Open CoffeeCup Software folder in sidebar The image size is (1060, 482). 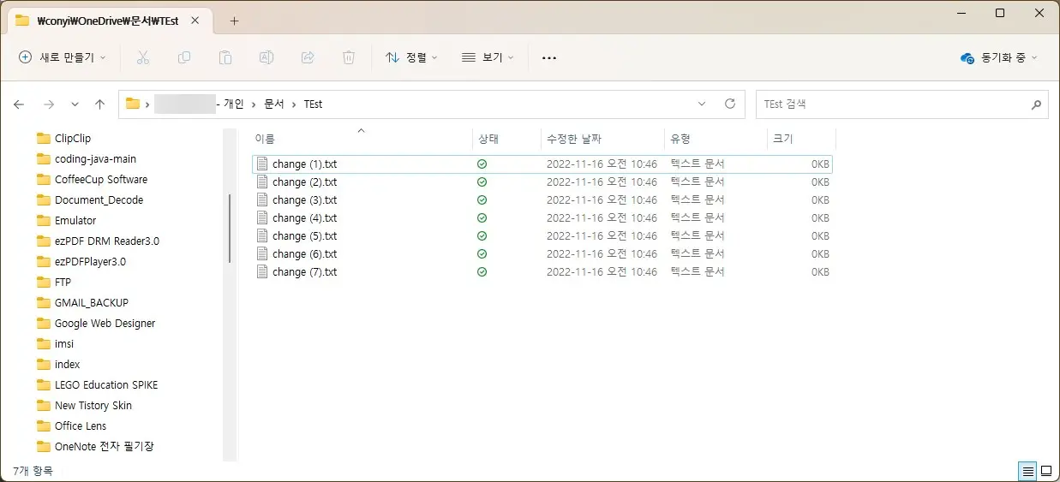tap(101, 179)
